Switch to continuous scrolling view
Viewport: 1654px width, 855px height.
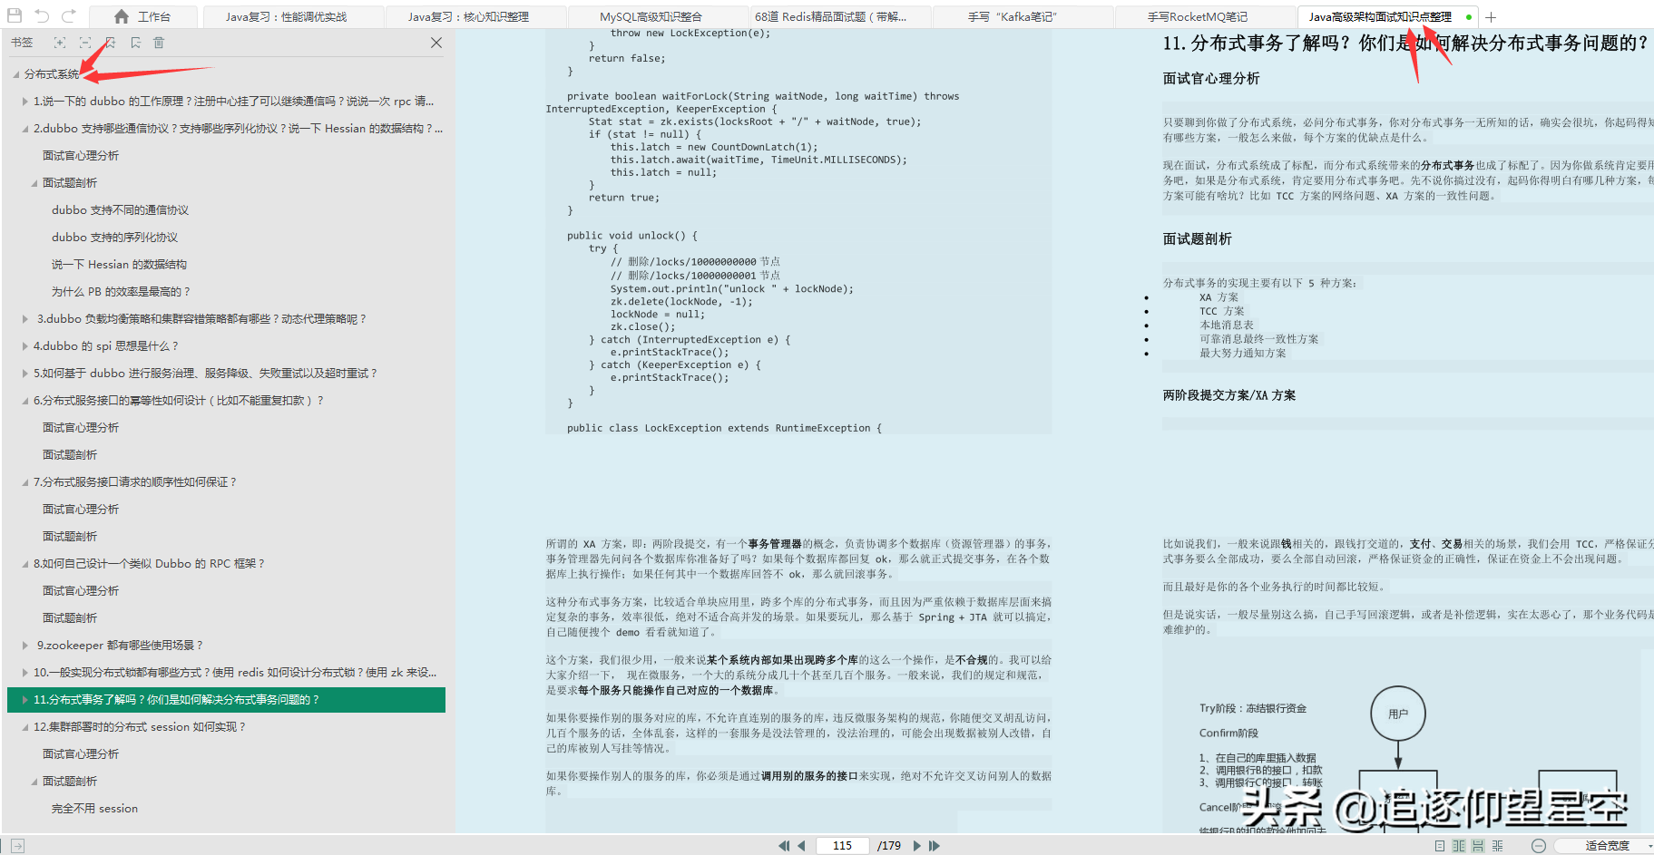[x=1478, y=846]
